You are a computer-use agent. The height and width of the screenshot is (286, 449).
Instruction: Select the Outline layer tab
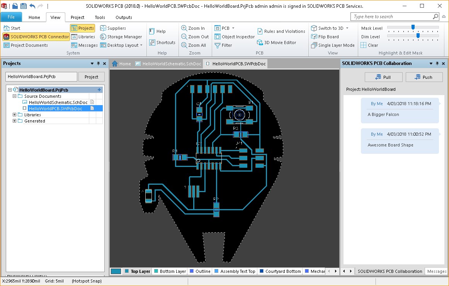point(200,271)
